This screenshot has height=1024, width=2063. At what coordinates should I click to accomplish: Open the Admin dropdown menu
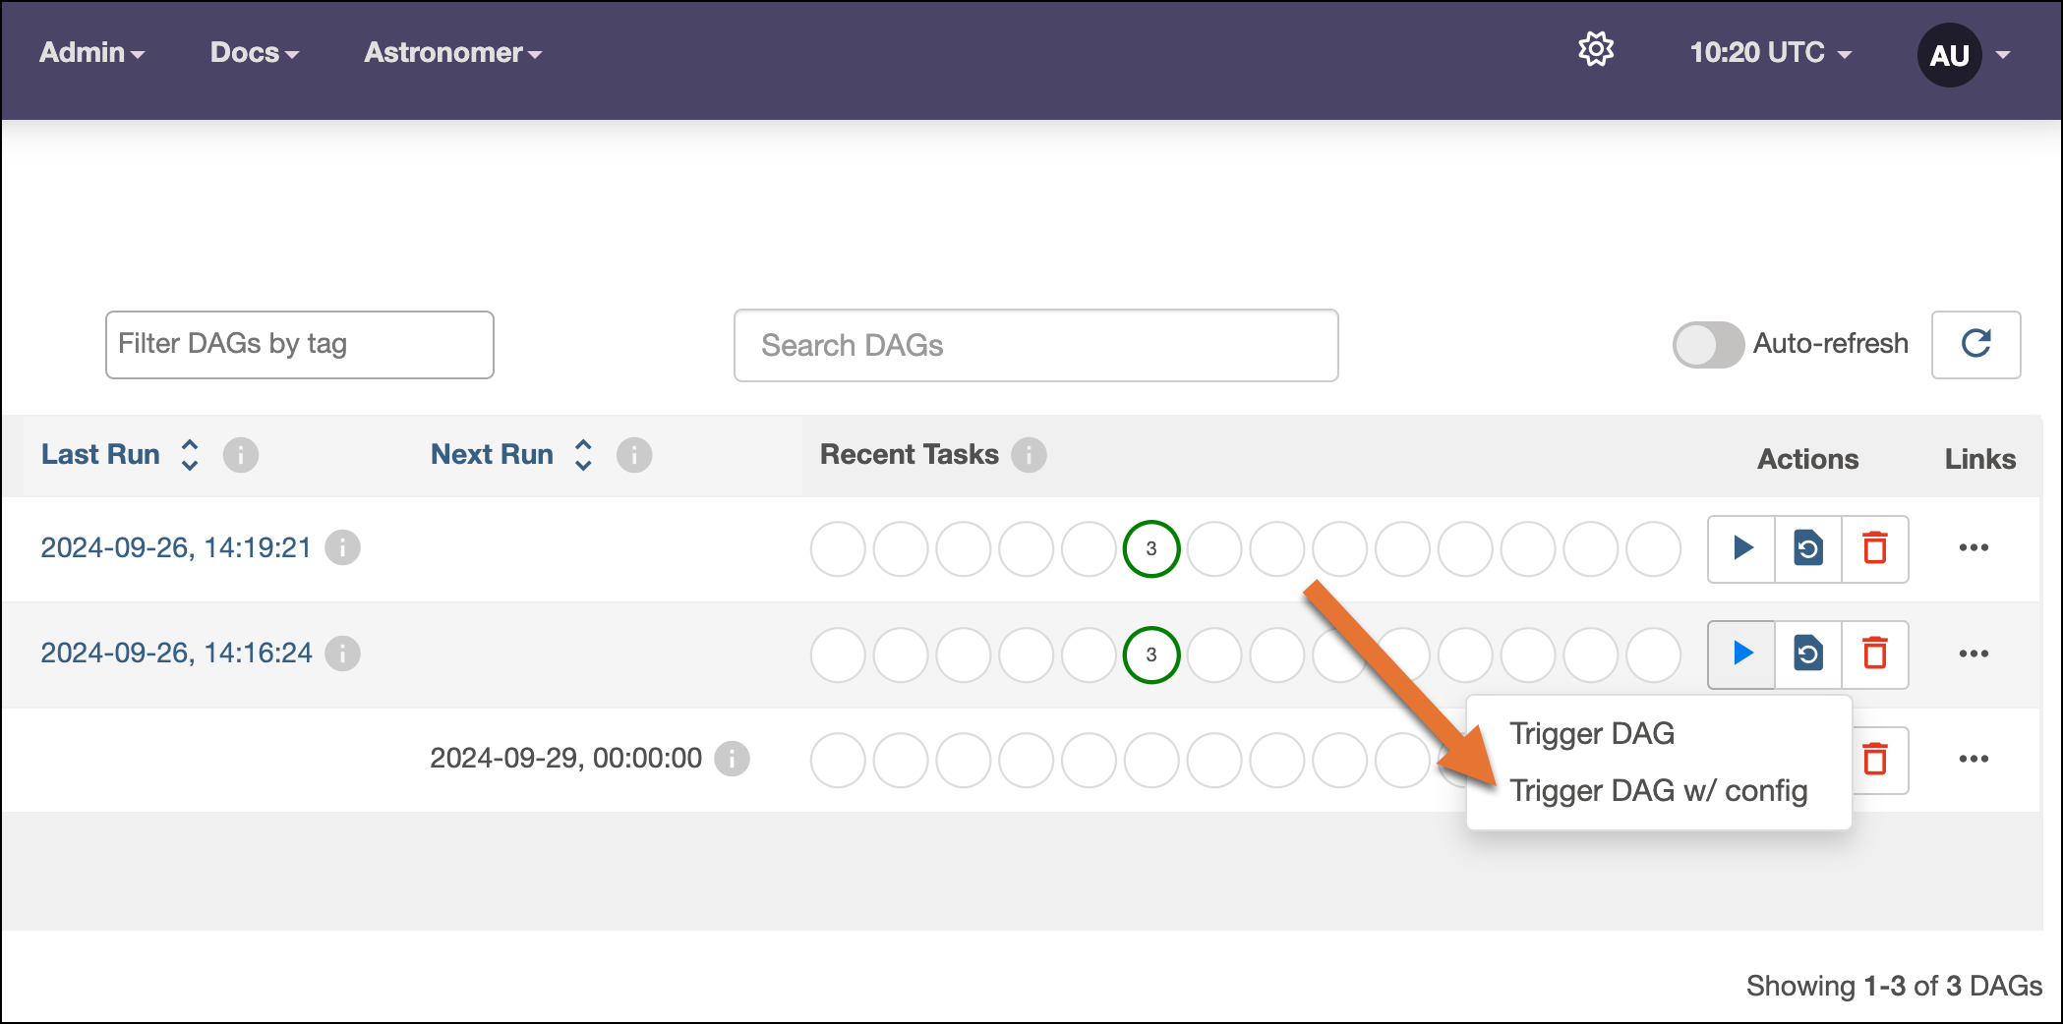coord(91,52)
